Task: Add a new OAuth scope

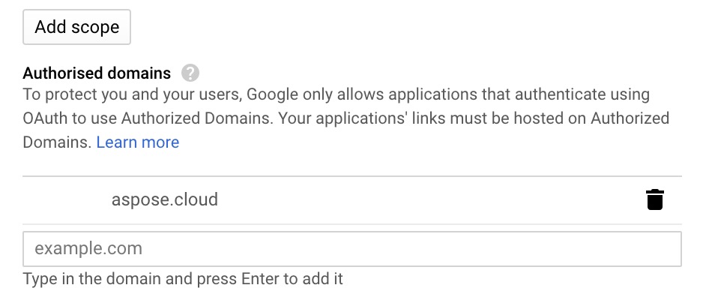Action: [76, 27]
